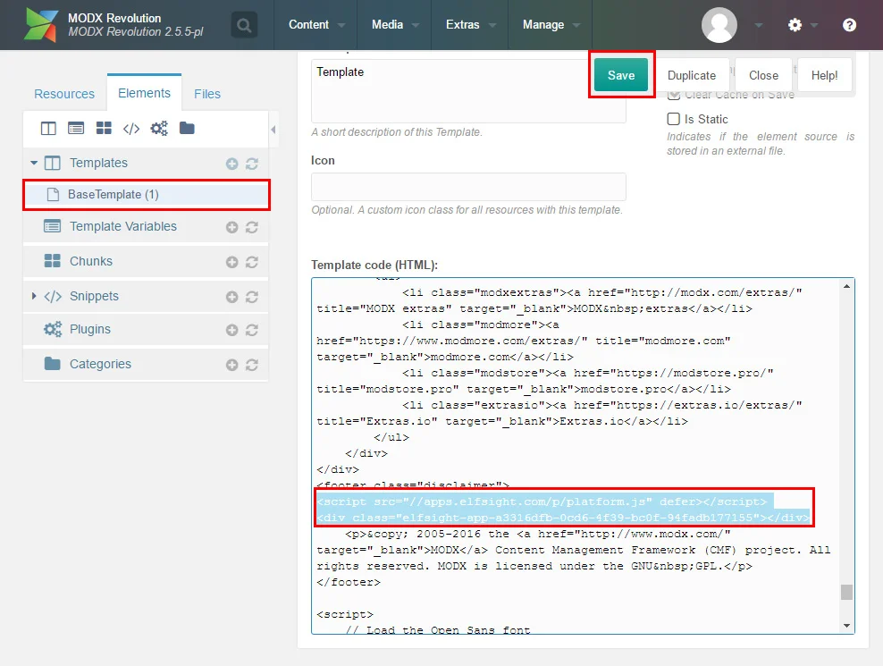The width and height of the screenshot is (883, 666).
Task: Toggle Clear Cache on Save checkbox
Action: click(x=674, y=95)
